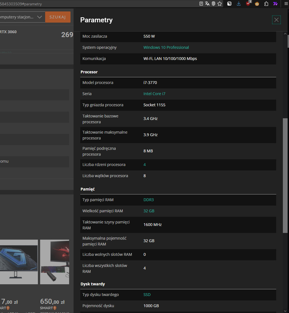Click the '1000 GB' disk capacity value
289x313 pixels.
pyautogui.click(x=151, y=306)
